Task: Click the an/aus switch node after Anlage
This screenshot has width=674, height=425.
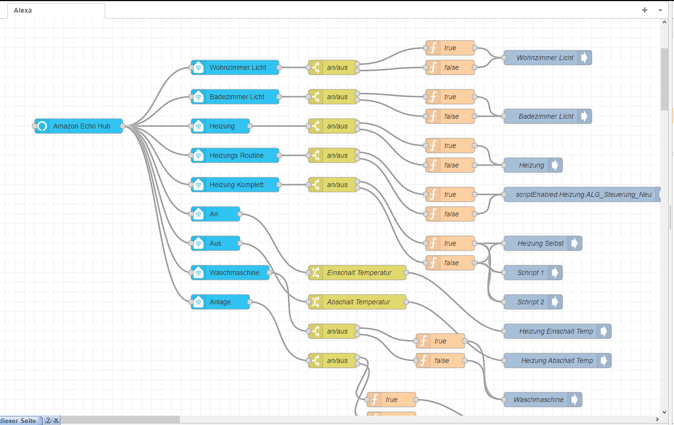Action: coord(333,361)
